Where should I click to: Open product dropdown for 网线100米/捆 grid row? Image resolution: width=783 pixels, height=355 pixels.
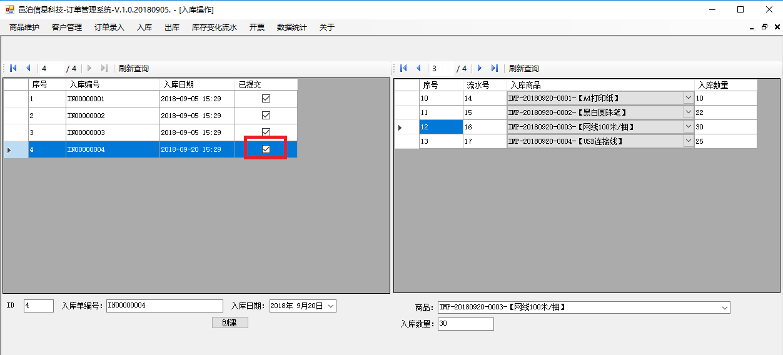click(688, 127)
